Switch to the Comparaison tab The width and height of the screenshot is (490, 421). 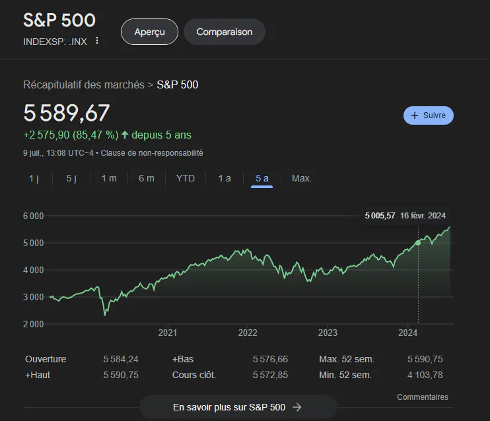[x=225, y=32]
